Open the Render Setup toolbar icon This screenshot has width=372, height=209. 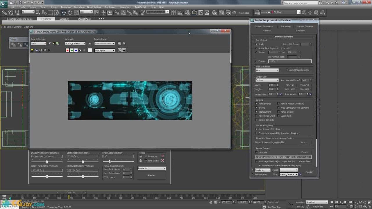pyautogui.click(x=221, y=13)
